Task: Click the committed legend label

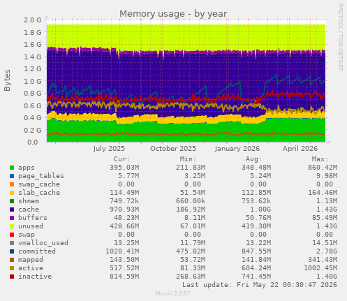Action: pos(37,251)
